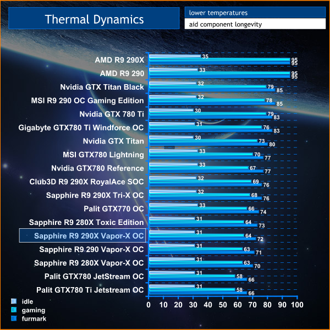This screenshot has height=330, width=330.
Task: Click the axis value 100
Action: click(297, 305)
